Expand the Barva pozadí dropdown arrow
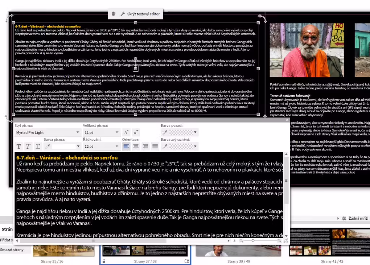This screenshot has height=265, width=370. pyautogui.click(x=195, y=132)
